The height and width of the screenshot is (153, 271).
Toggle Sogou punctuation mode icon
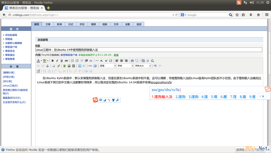pos(109,100)
